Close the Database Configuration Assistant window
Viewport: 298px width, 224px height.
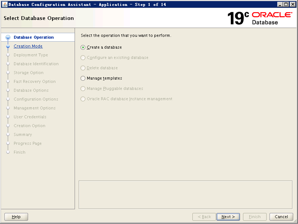point(293,4)
